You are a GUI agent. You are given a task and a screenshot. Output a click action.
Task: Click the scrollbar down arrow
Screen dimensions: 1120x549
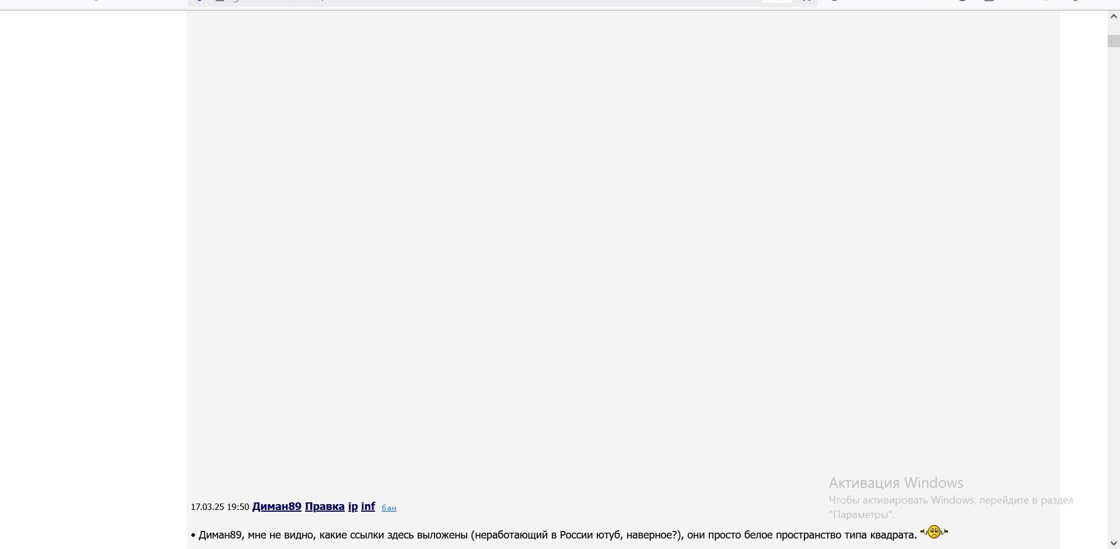click(x=1114, y=543)
